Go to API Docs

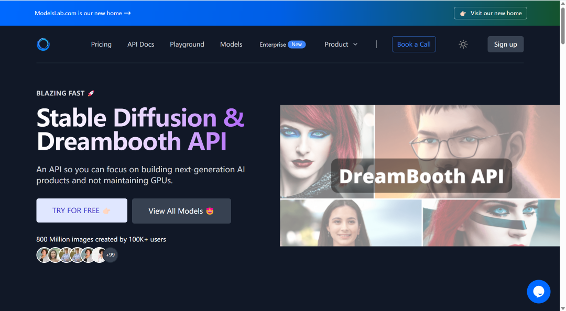point(141,45)
